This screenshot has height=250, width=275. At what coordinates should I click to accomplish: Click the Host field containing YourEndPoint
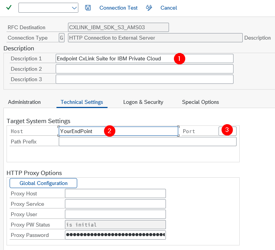click(118, 131)
